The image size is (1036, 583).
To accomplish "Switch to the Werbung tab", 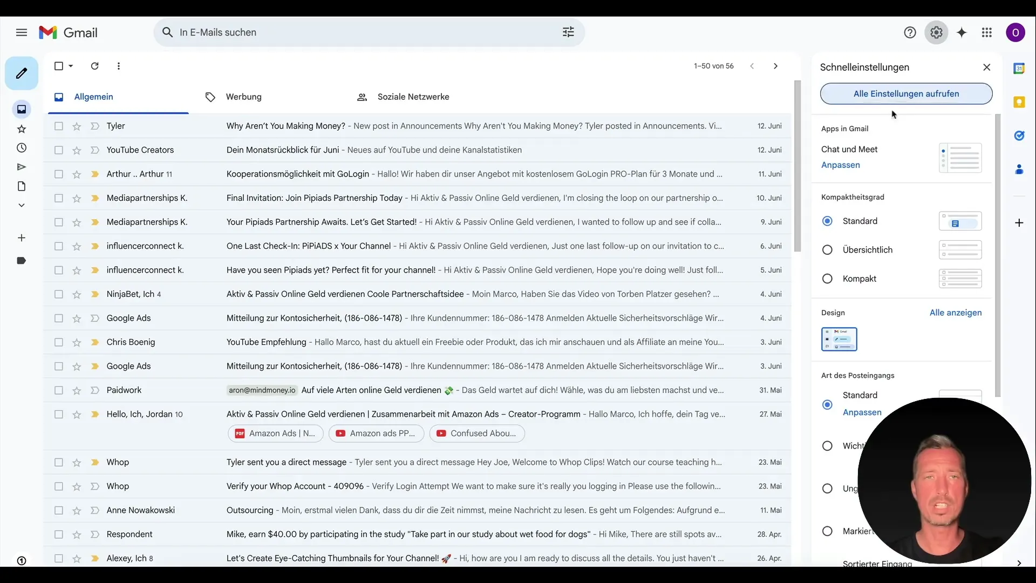I will tap(243, 97).
